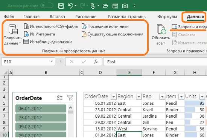Viewport: 207px width, 138px height.
Task: Click the Redo arrow icon
Action: tap(82, 6)
